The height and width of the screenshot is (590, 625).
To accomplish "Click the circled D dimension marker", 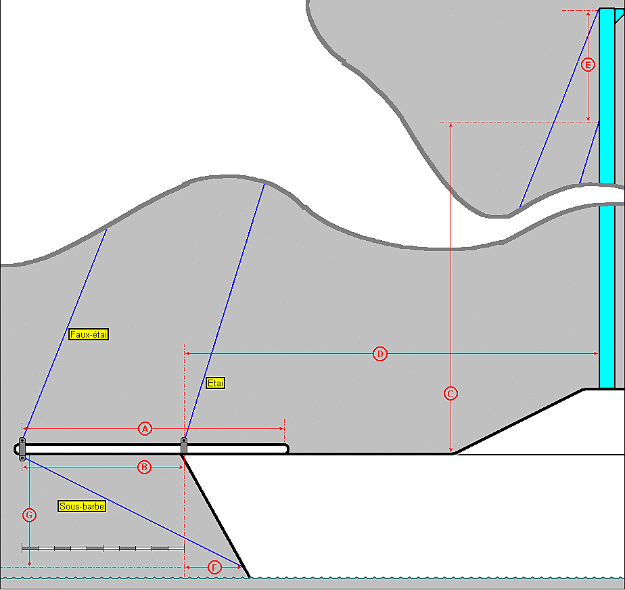I will pos(380,354).
